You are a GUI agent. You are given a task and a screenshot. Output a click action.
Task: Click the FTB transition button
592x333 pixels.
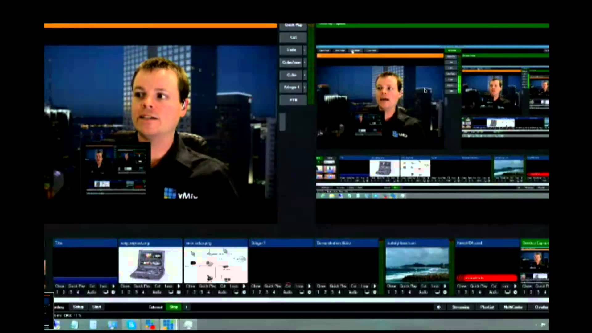[x=293, y=100]
